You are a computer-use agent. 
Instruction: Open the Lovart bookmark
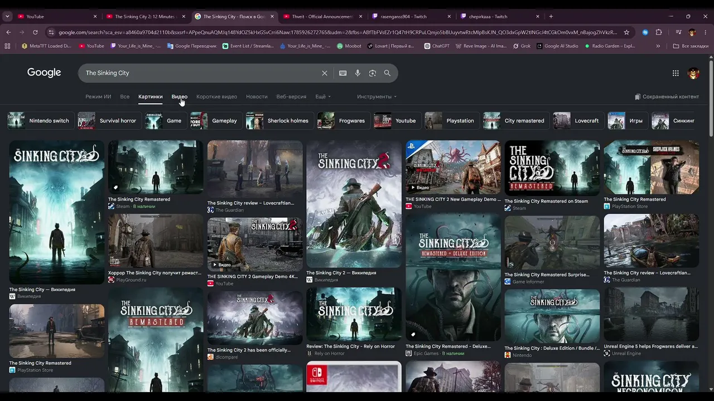pyautogui.click(x=390, y=46)
